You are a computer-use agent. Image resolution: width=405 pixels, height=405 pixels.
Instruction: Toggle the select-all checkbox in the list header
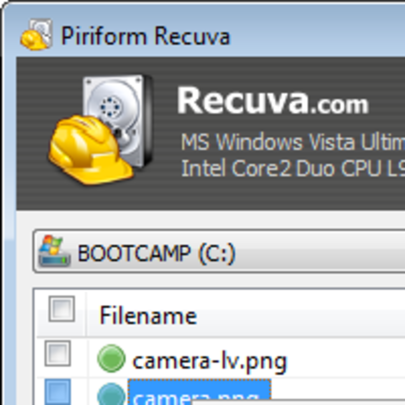(x=62, y=309)
